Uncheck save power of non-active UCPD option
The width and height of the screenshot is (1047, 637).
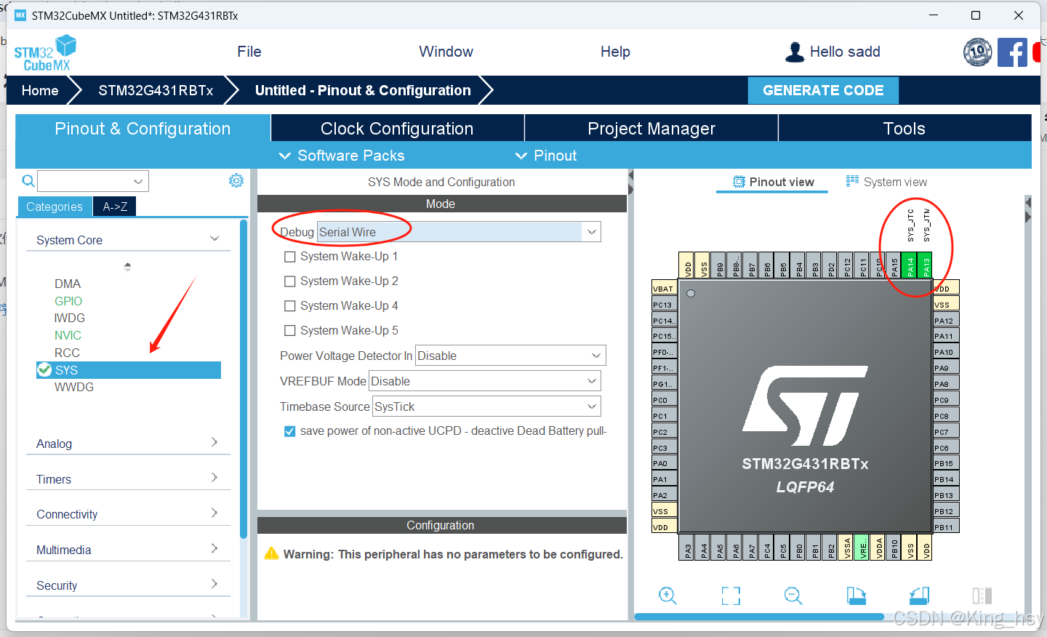[x=289, y=431]
